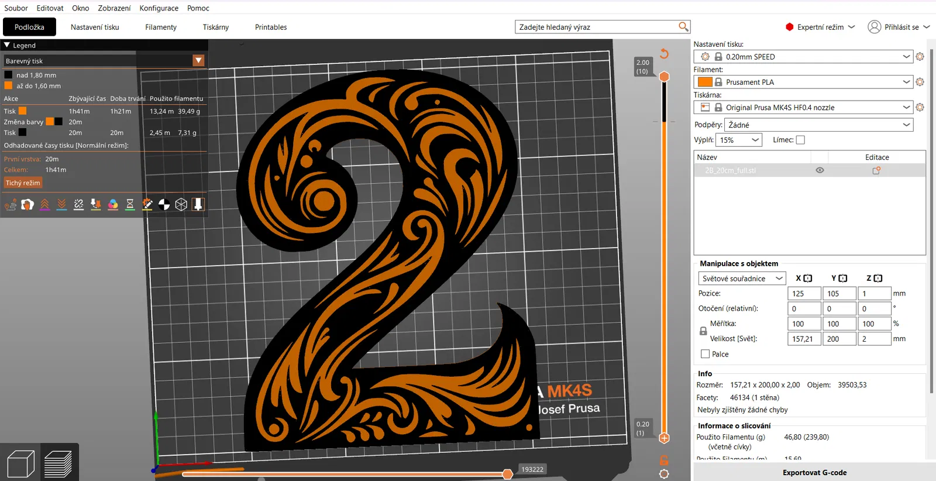Viewport: 936px width, 481px height.
Task: Click the search magnifier icon
Action: click(683, 27)
